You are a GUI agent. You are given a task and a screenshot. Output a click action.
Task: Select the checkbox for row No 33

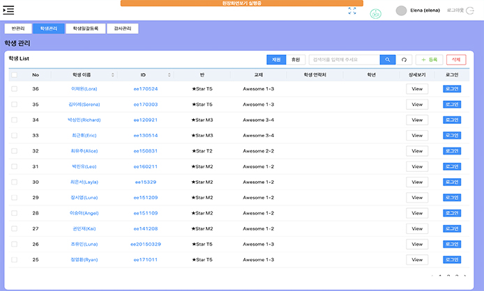(x=14, y=135)
